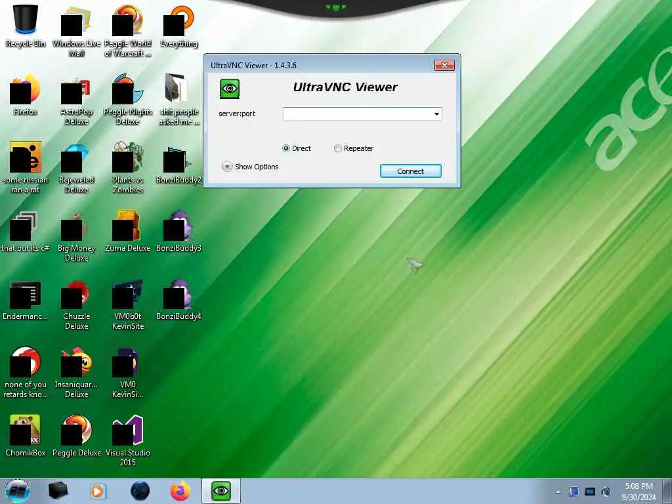672x504 pixels.
Task: Select the 'that but its c#' desktop icon
Action: tap(26, 232)
